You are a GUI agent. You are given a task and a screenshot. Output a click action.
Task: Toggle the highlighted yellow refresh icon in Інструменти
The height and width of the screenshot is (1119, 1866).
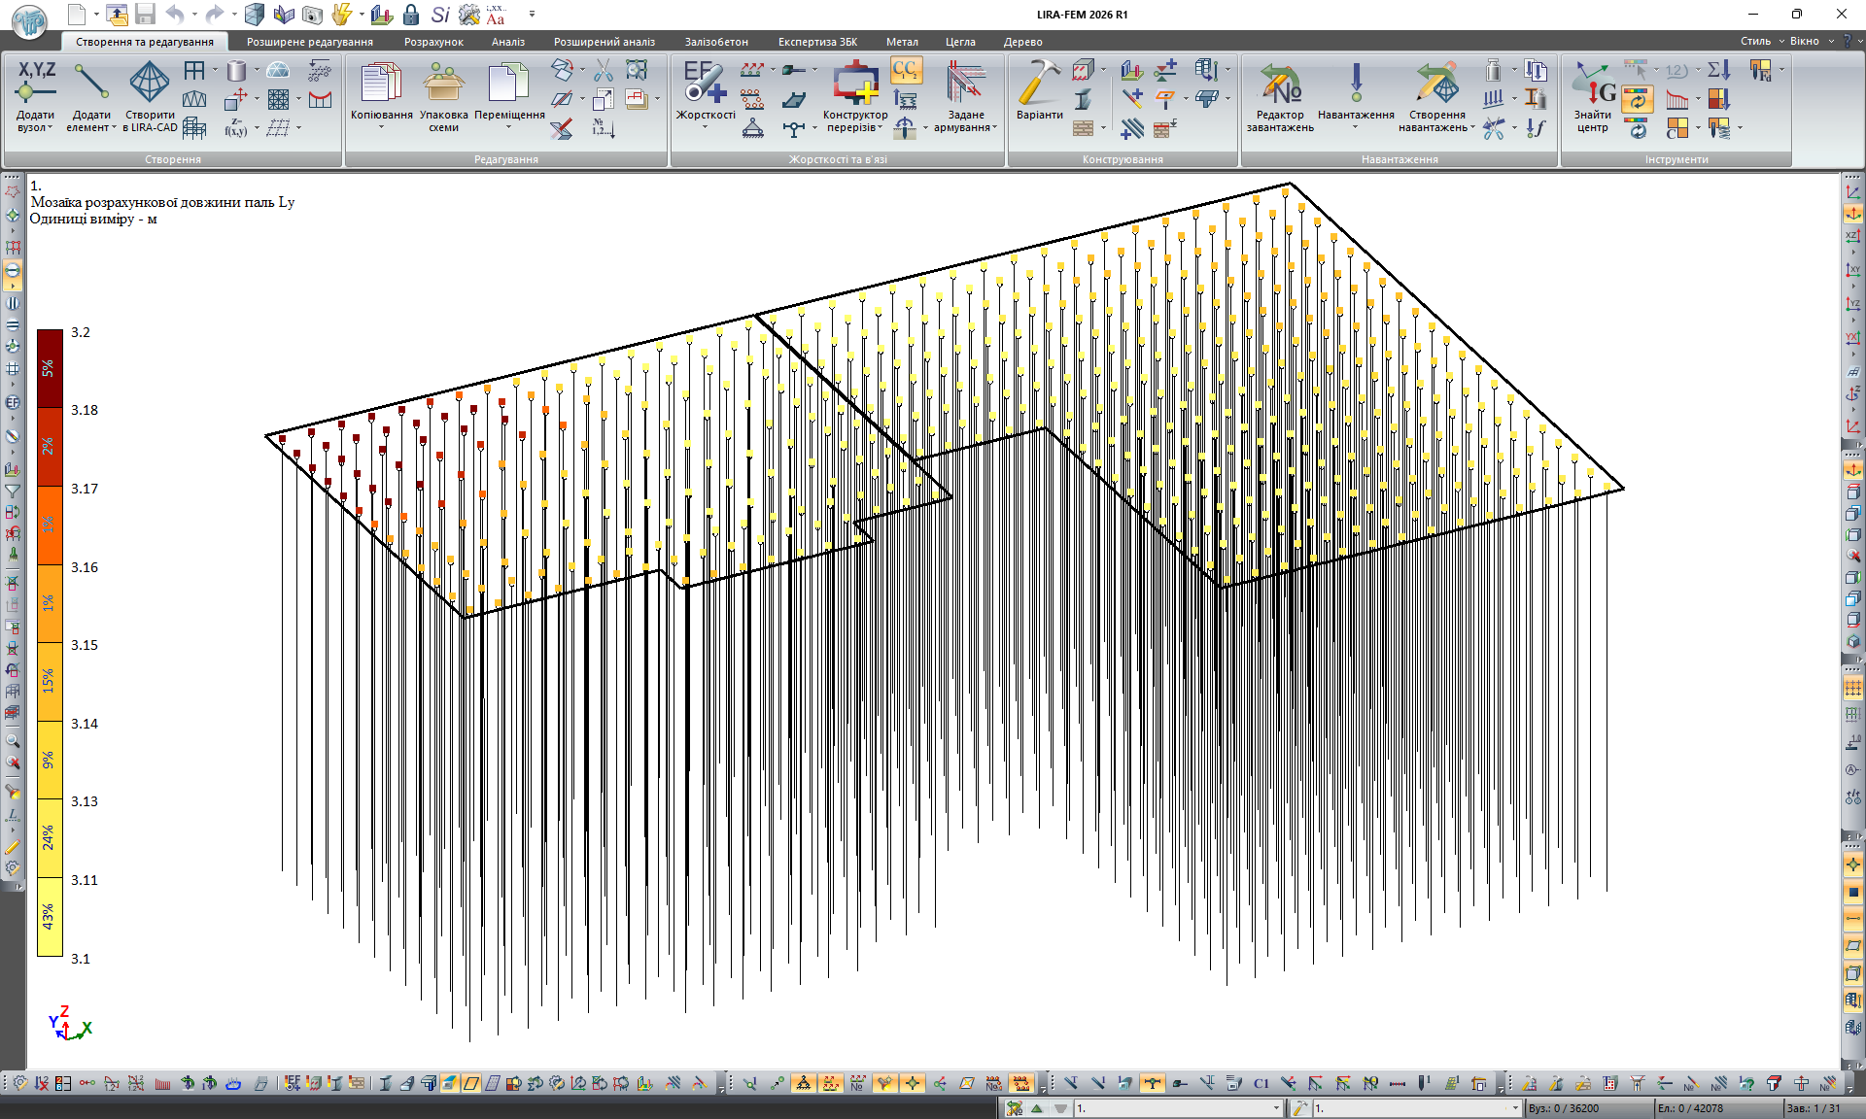1638,99
